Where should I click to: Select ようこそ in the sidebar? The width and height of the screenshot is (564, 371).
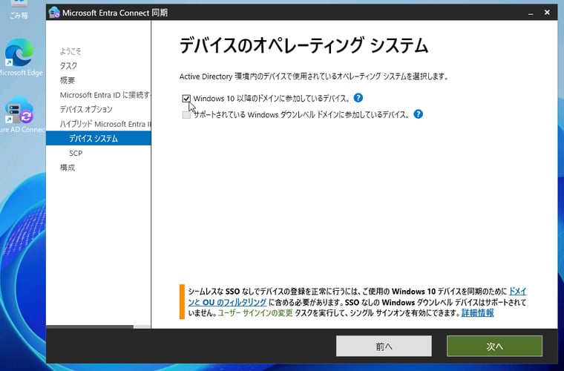pos(70,51)
